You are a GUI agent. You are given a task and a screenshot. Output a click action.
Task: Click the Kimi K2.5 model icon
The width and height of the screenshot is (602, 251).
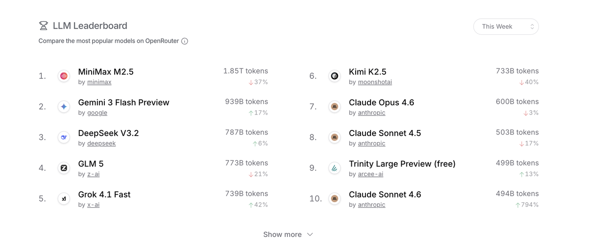point(334,76)
